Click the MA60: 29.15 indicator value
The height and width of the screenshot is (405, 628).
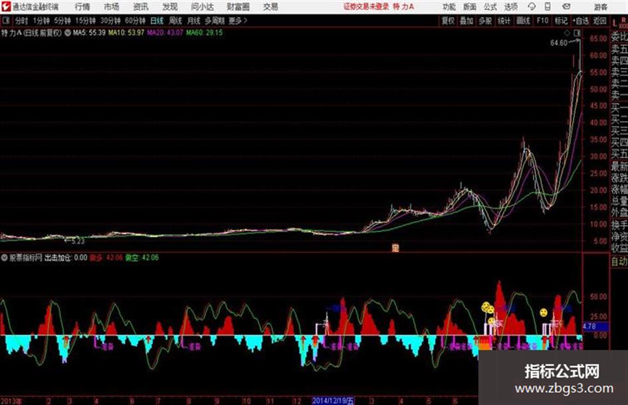(204, 33)
